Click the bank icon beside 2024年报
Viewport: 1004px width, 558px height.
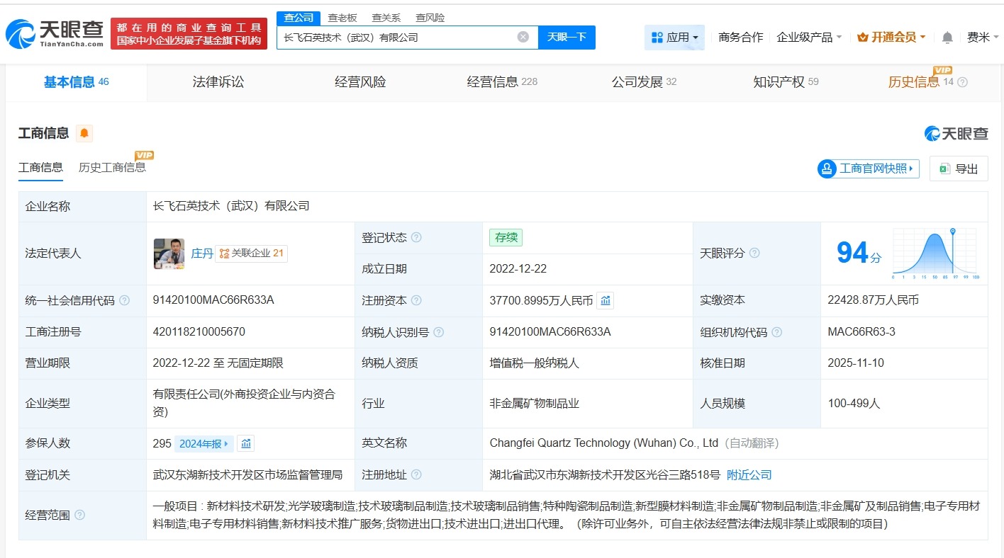(245, 443)
